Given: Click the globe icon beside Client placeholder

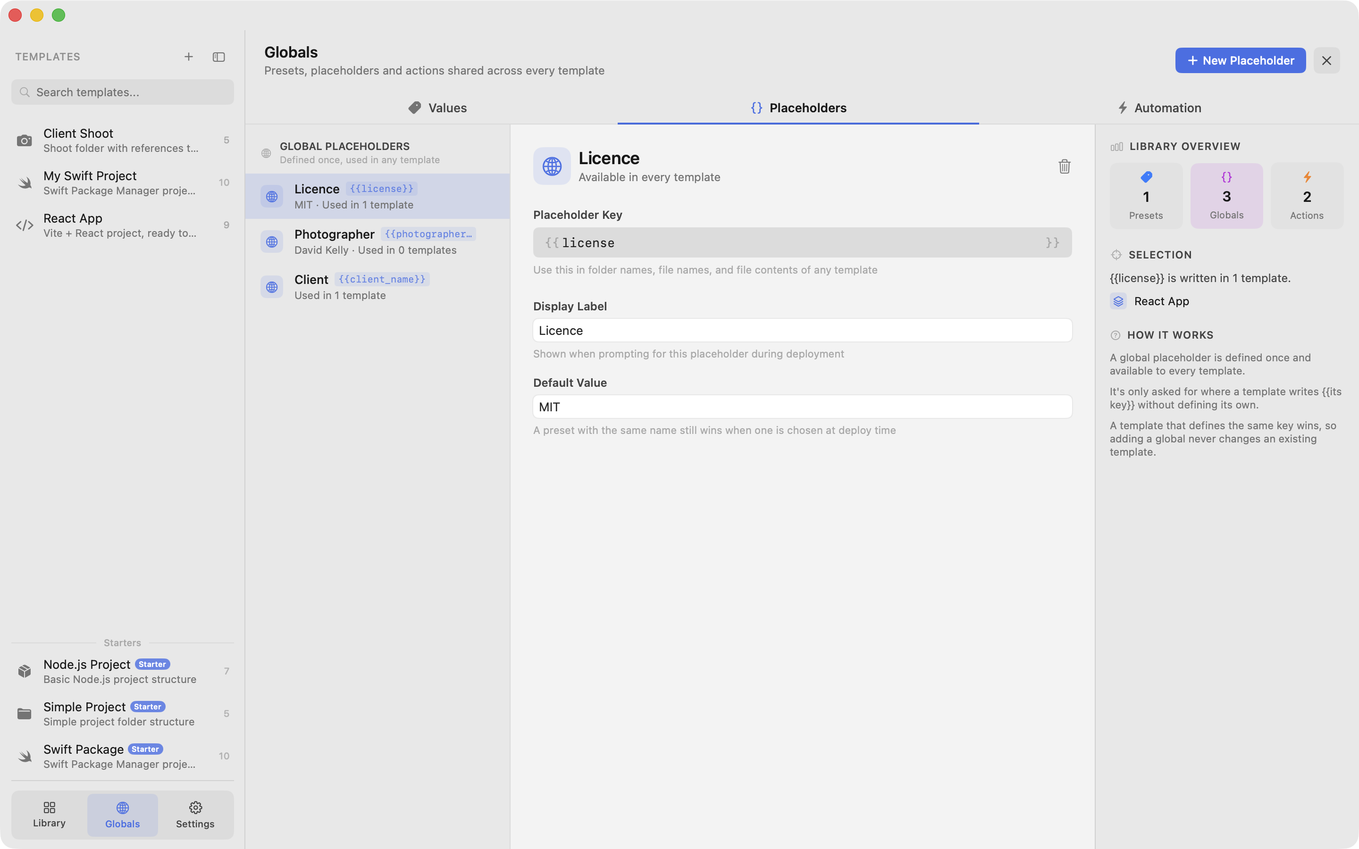Looking at the screenshot, I should (272, 287).
